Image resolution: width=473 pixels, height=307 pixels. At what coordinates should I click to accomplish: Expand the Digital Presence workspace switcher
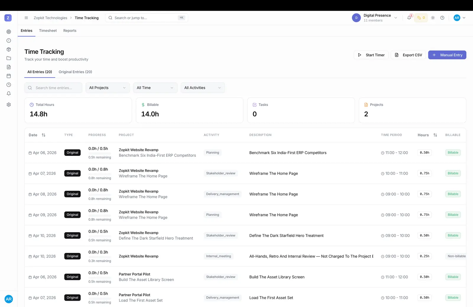click(x=375, y=18)
